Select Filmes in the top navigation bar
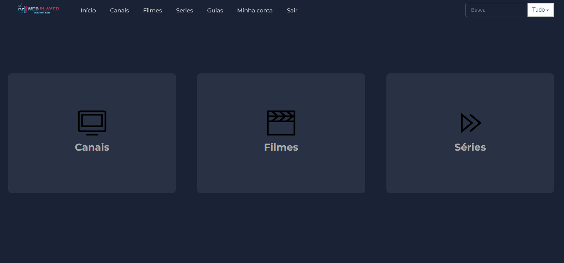Screen dimensions: 564x263 [152, 11]
